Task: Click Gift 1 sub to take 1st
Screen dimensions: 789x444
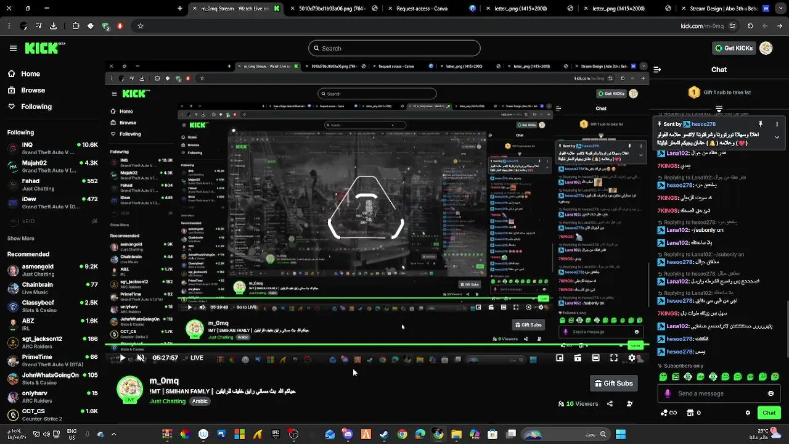Action: click(719, 92)
